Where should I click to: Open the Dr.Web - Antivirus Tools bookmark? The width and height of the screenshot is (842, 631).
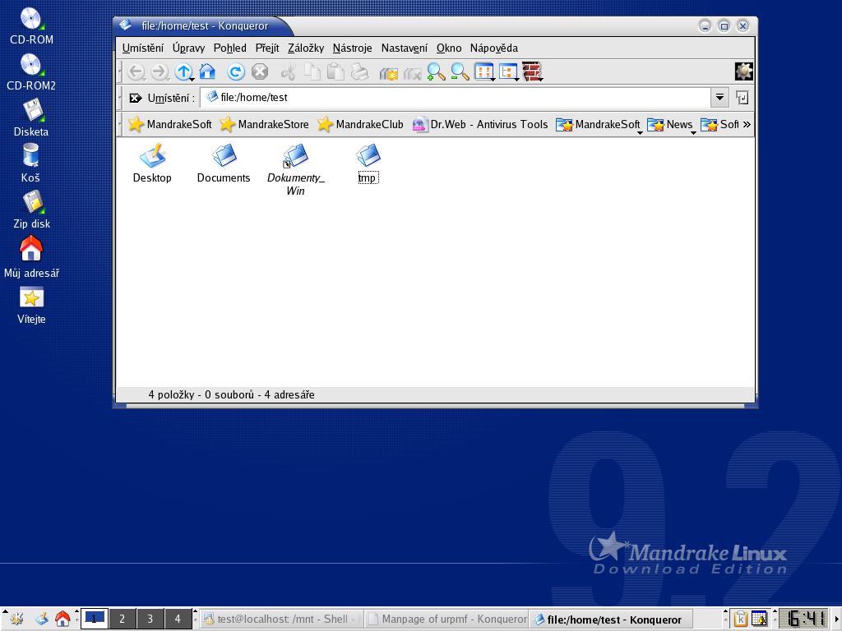click(x=479, y=125)
